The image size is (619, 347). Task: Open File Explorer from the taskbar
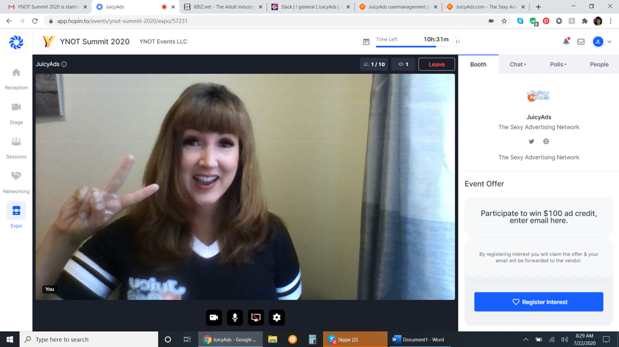coord(273,339)
